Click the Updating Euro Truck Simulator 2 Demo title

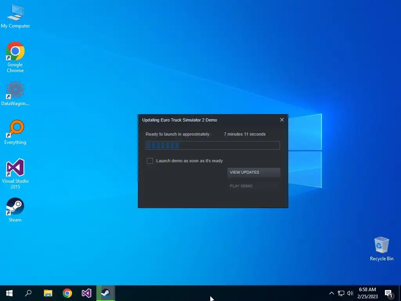click(179, 120)
